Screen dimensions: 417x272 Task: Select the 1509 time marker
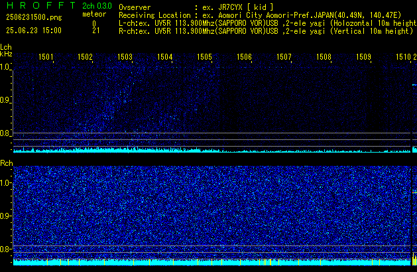[x=363, y=57]
